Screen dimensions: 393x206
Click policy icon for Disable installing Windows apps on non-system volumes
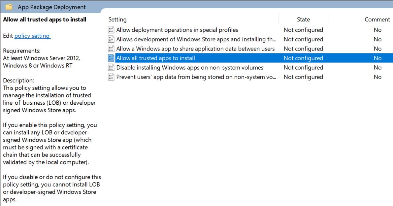click(111, 67)
